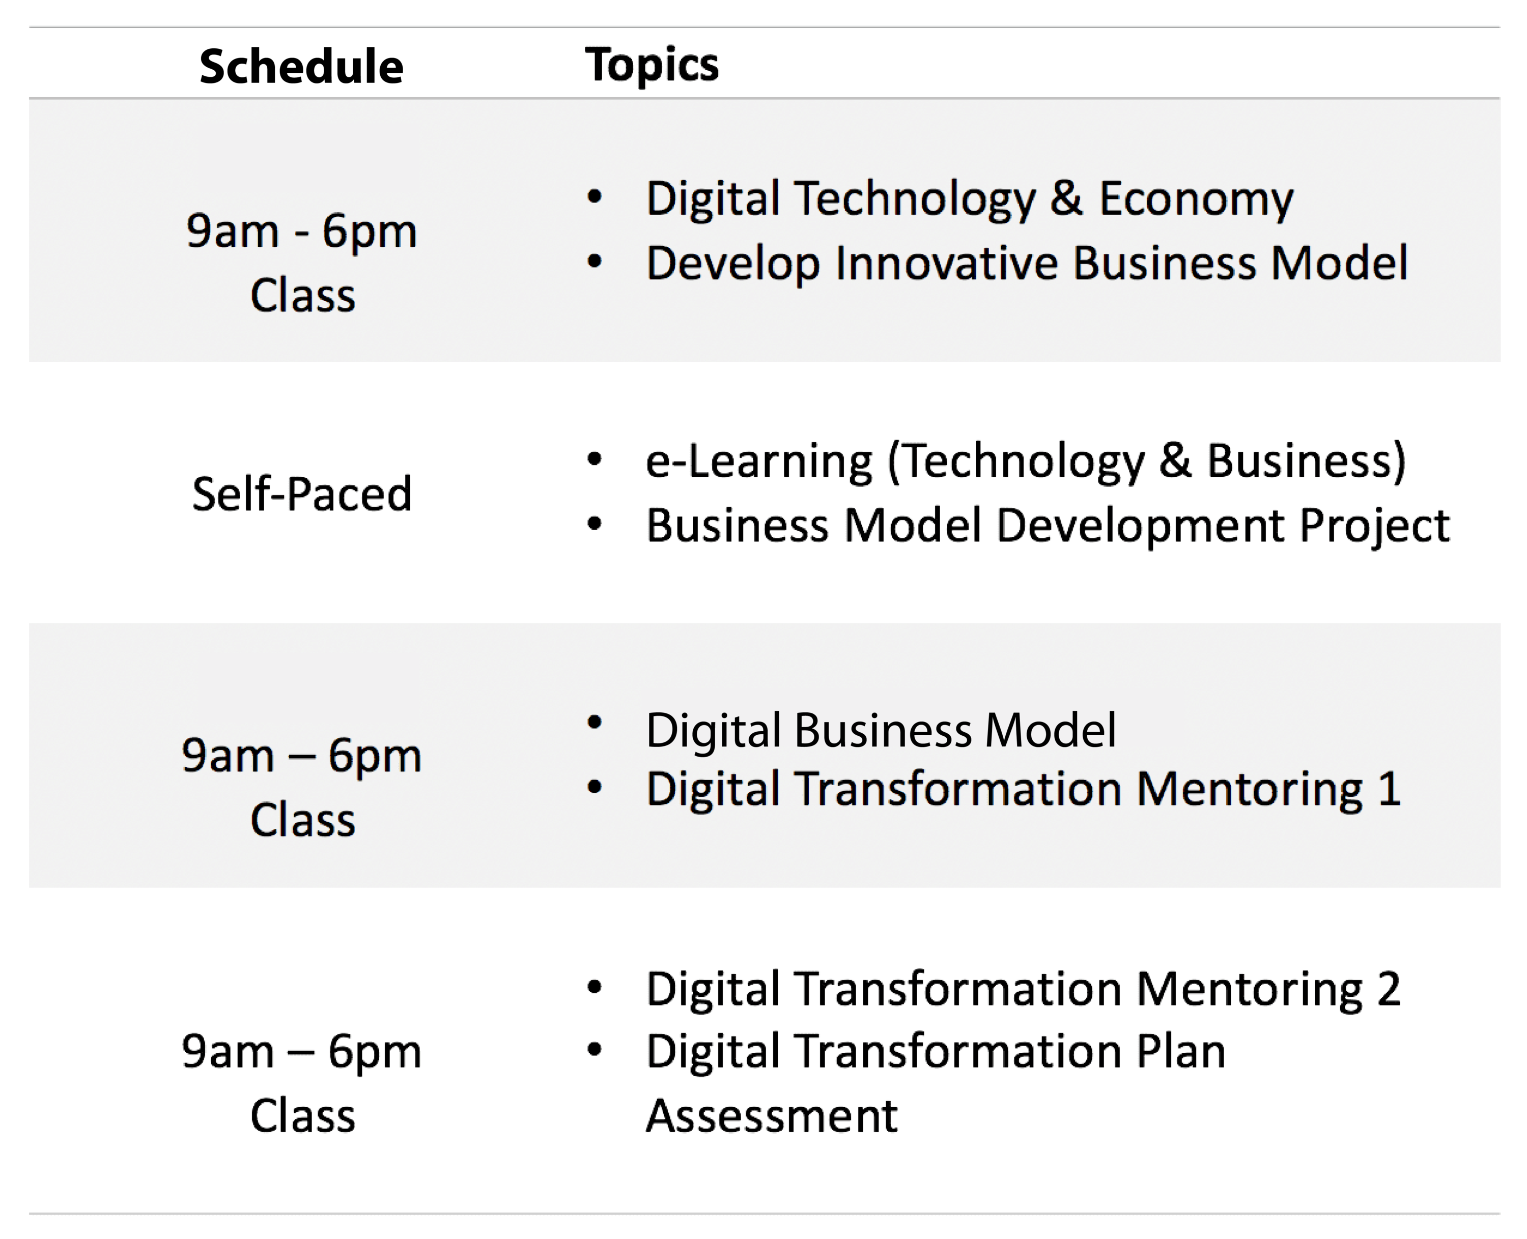Screen dimensions: 1527x1239
Task: Click the bullet before Digital Transformation Mentoring 2
Action: pos(594,988)
